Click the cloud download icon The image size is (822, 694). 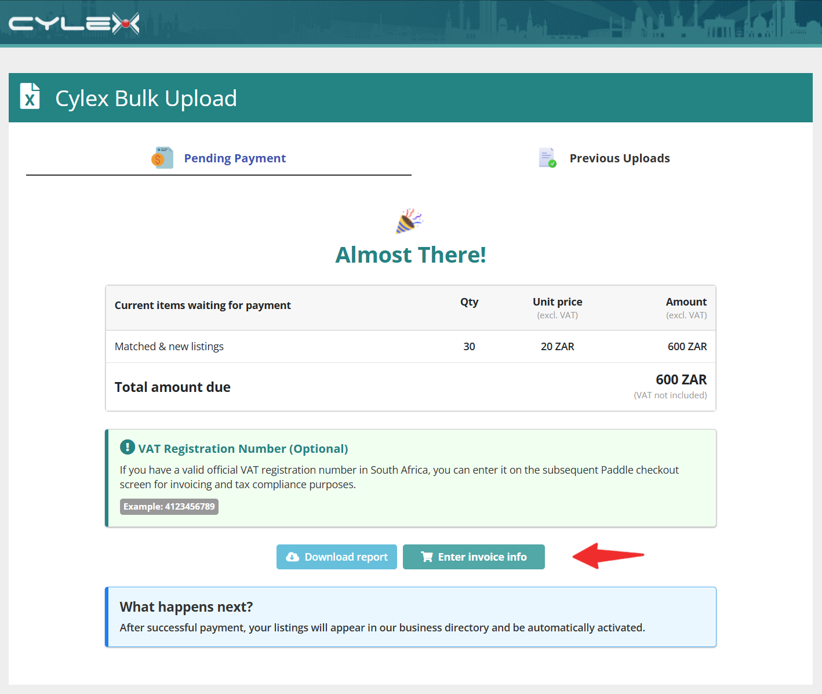(293, 557)
